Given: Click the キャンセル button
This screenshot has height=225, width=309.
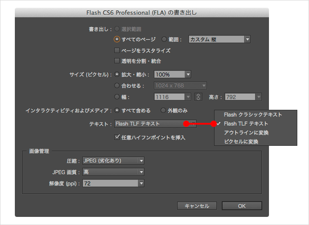Looking at the screenshot, I should tap(197, 206).
